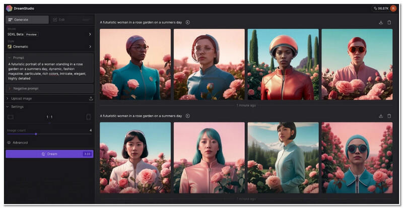Open the user avatar menu
This screenshot has width=403, height=208.
pyautogui.click(x=393, y=9)
